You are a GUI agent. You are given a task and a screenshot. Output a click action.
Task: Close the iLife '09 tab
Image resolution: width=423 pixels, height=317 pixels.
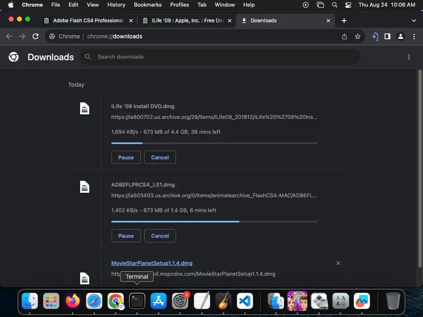(230, 21)
